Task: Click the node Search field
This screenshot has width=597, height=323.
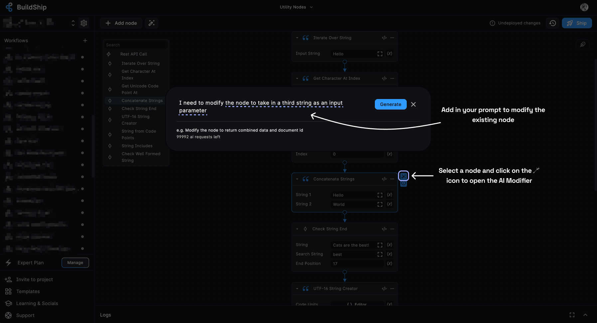Action: (136, 45)
